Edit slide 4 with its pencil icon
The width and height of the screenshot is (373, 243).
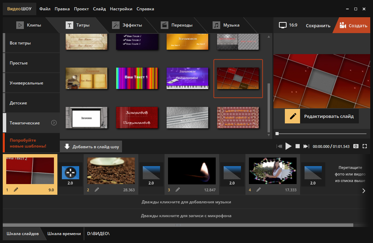258,190
